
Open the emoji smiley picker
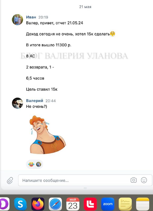coord(144,180)
